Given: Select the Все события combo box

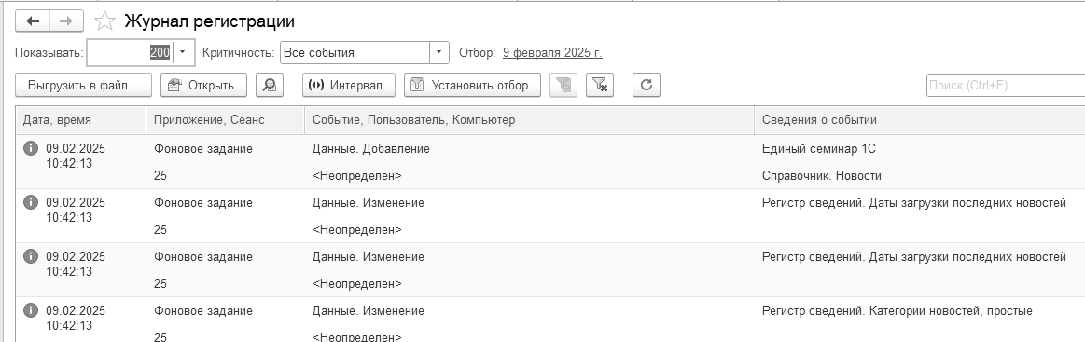Looking at the screenshot, I should point(365,52).
